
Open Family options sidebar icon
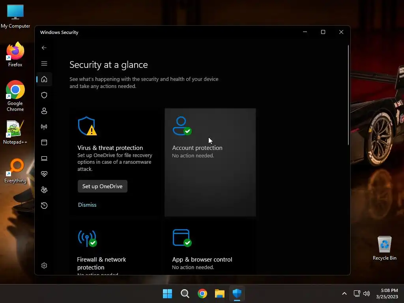pyautogui.click(x=44, y=190)
